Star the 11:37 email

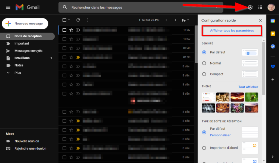[x=71, y=30]
